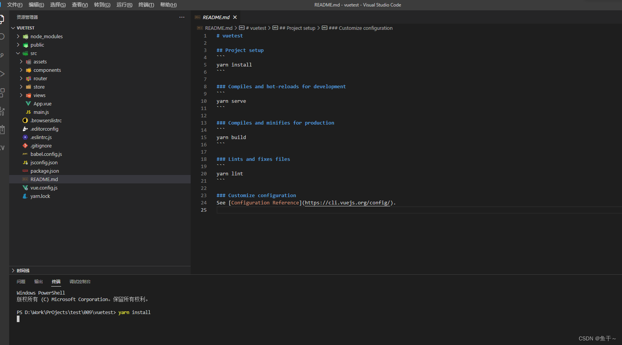This screenshot has width=622, height=345.
Task: Expand the 时间线 timeline section
Action: coord(13,270)
